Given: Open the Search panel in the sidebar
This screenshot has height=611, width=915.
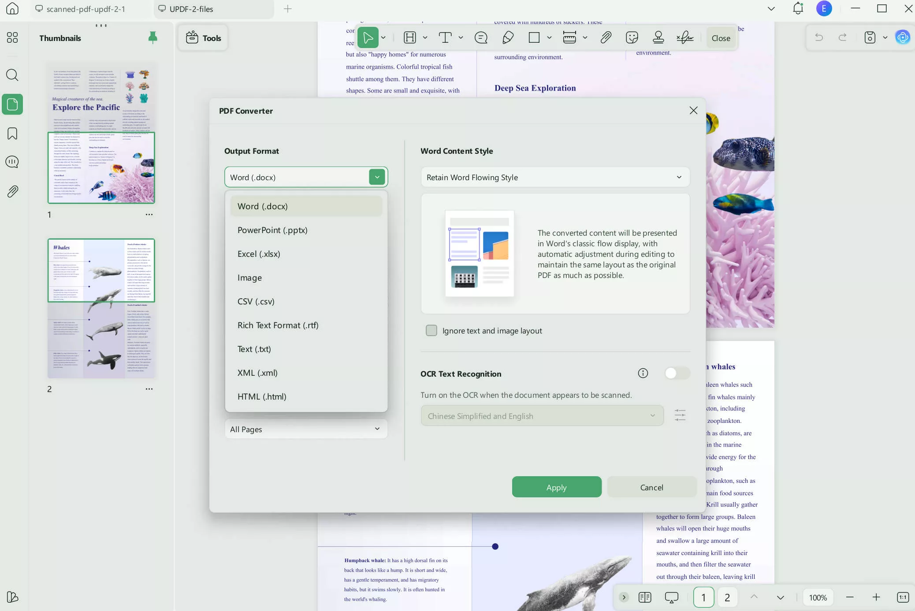Looking at the screenshot, I should pyautogui.click(x=12, y=75).
